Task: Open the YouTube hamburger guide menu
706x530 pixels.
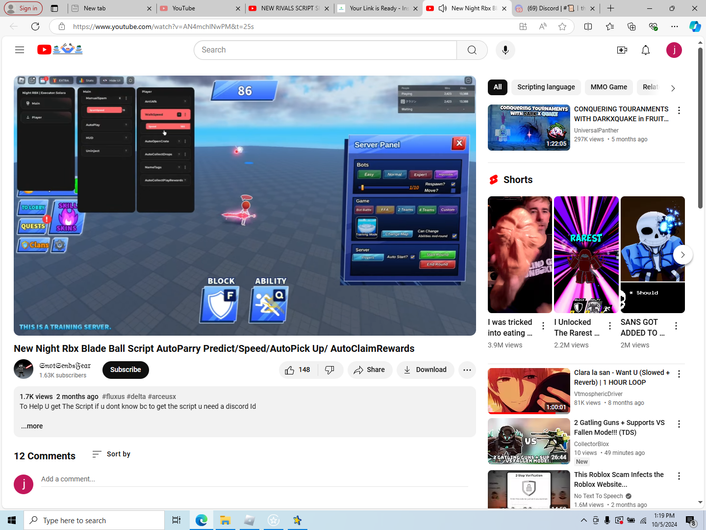Action: (x=20, y=50)
